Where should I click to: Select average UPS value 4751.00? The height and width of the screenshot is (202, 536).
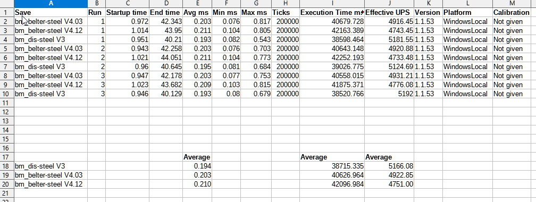pyautogui.click(x=389, y=184)
